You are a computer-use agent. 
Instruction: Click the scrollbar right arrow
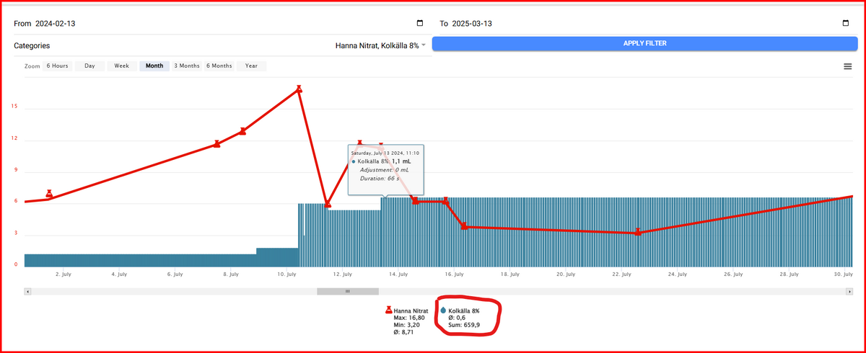pyautogui.click(x=849, y=292)
